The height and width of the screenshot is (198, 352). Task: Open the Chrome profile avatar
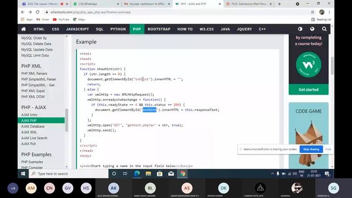coord(322,12)
